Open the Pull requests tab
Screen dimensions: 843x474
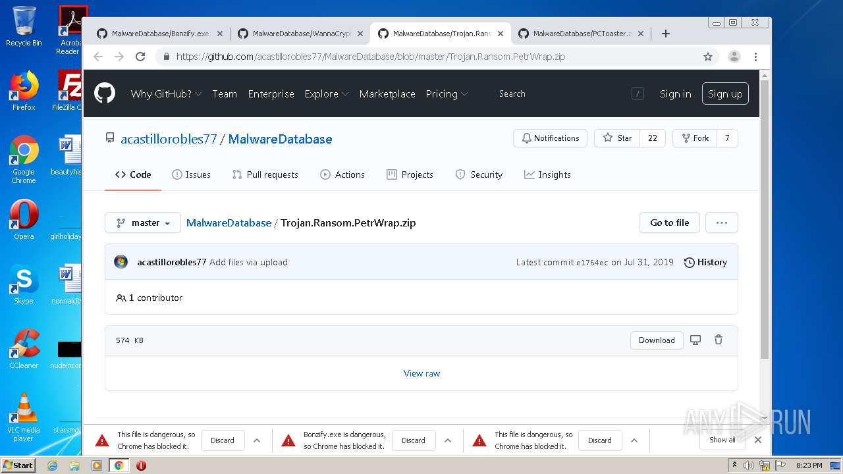click(265, 174)
